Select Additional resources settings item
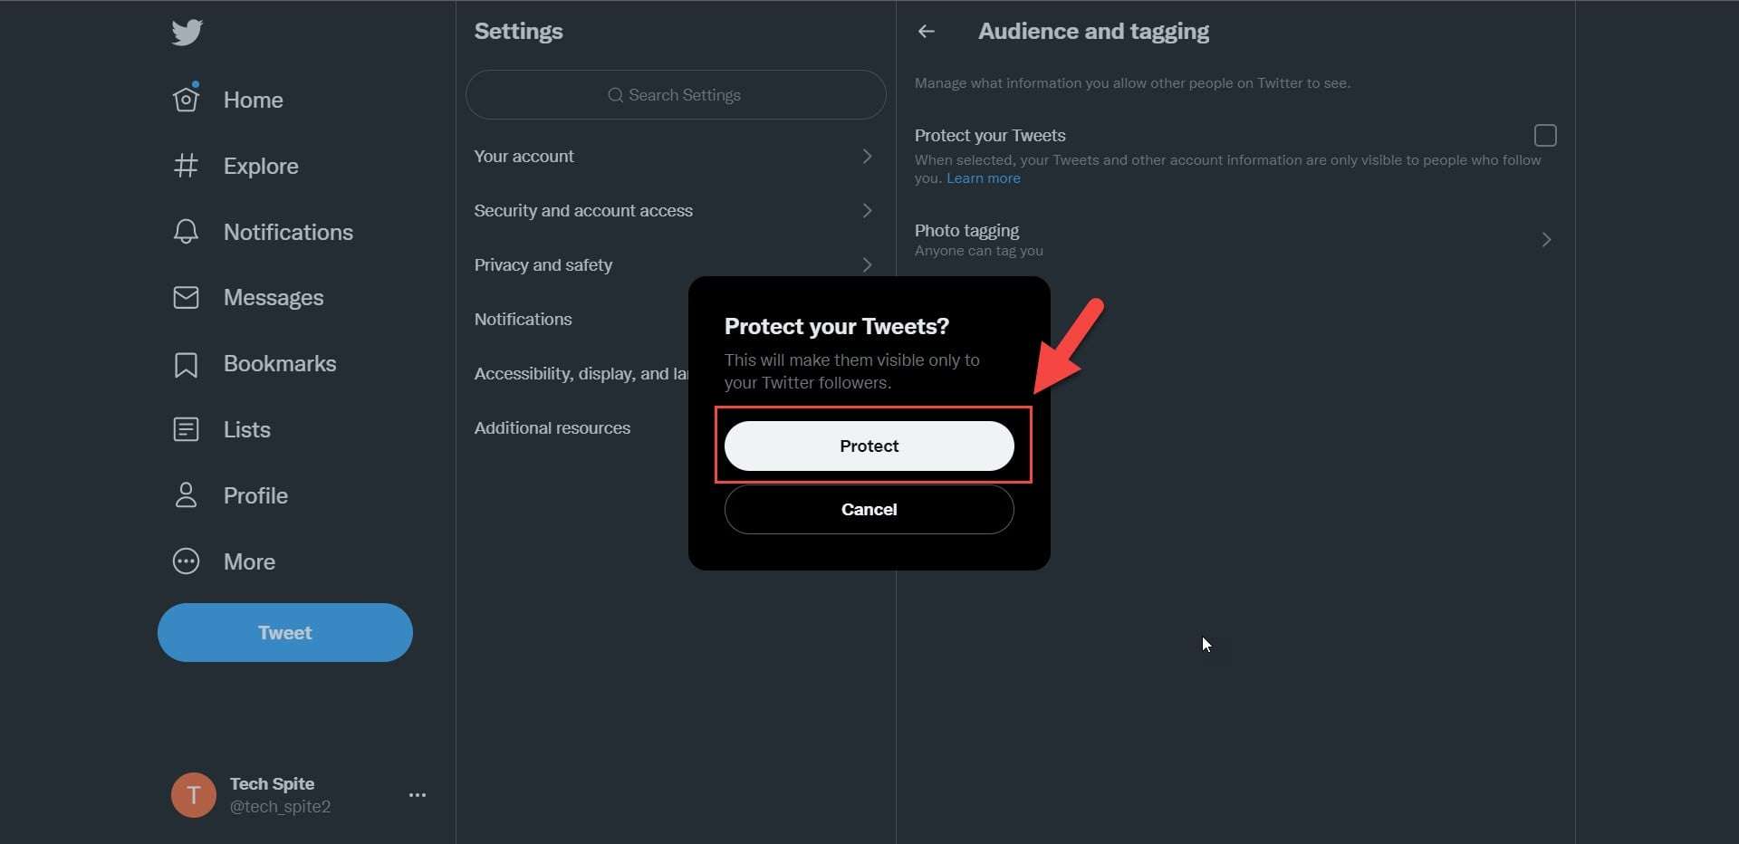Viewport: 1739px width, 844px height. [552, 428]
